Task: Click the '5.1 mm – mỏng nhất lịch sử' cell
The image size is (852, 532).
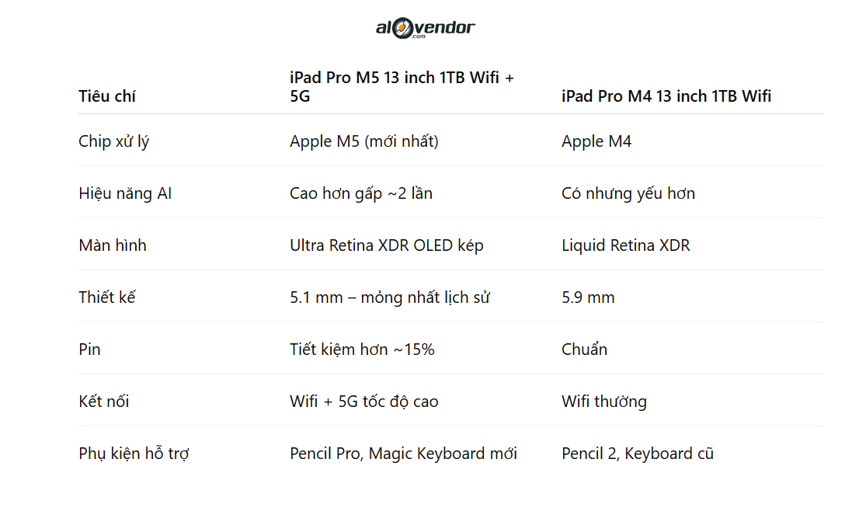Action: 389,297
